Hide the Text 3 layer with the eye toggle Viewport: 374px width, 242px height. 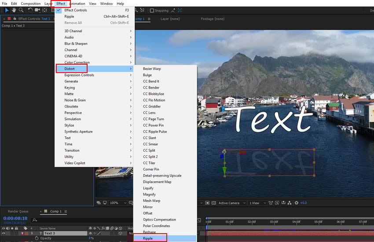tap(4, 233)
